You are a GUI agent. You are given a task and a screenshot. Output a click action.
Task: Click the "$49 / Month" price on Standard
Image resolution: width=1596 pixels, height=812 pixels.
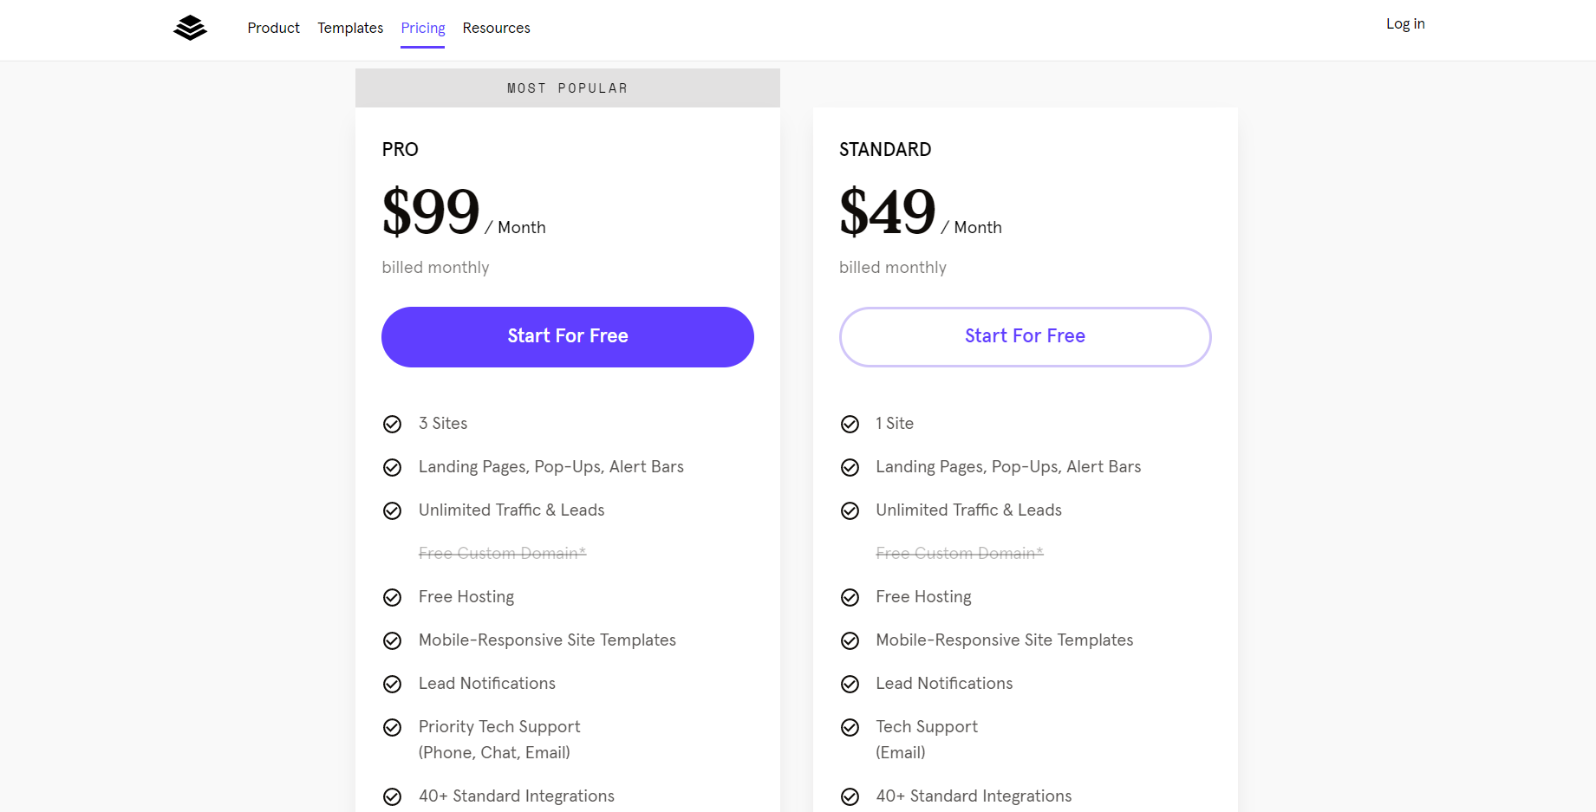point(919,213)
